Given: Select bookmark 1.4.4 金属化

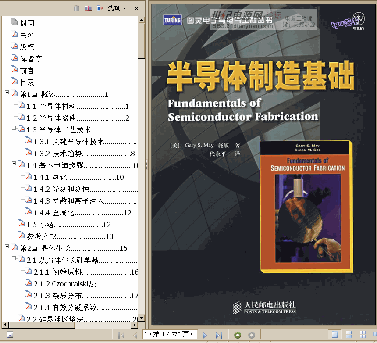Looking at the screenshot, I should pyautogui.click(x=82, y=213).
